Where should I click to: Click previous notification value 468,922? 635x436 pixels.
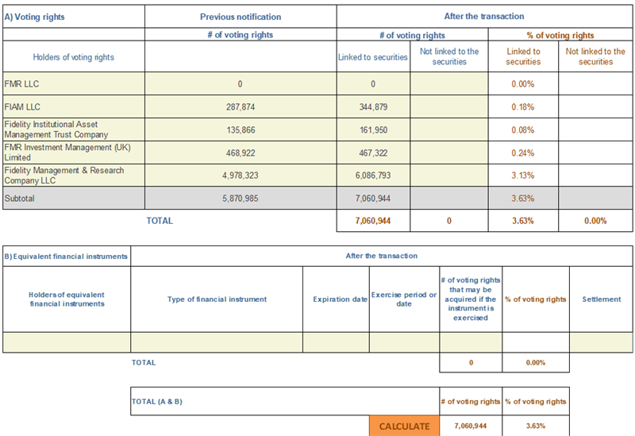241,152
